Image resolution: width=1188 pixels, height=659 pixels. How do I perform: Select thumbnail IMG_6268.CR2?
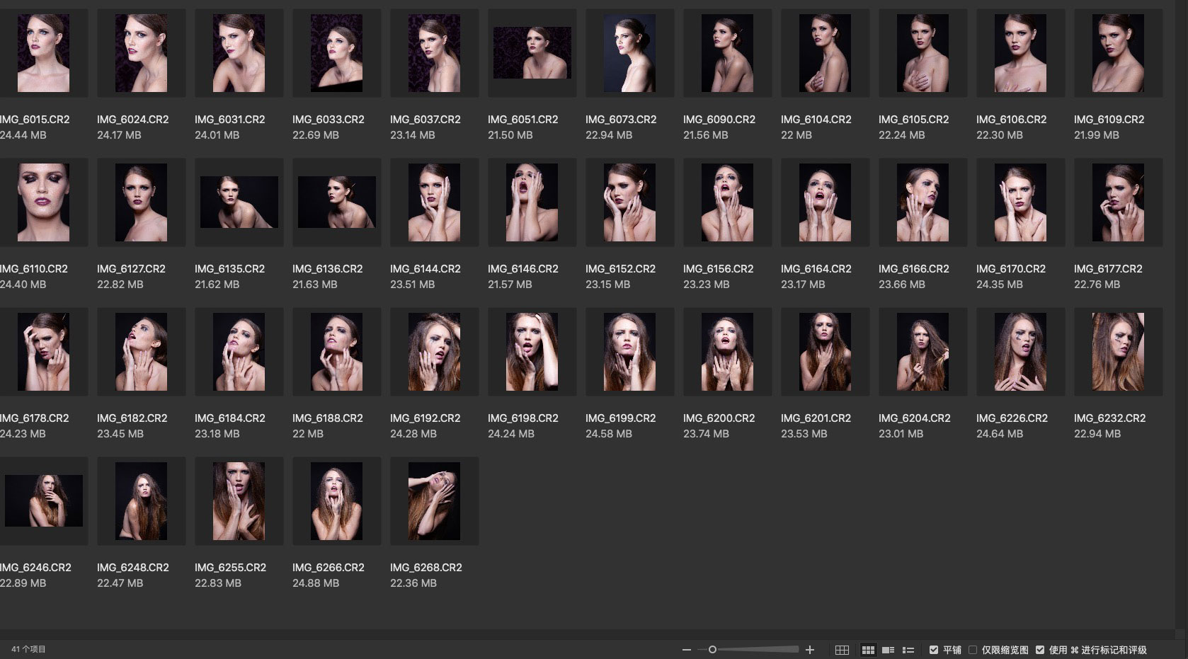pyautogui.click(x=434, y=501)
